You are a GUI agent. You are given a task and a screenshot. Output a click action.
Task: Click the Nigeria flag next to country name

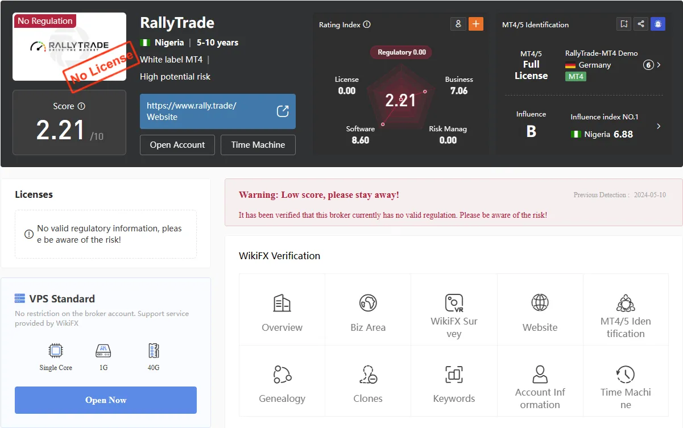(145, 43)
